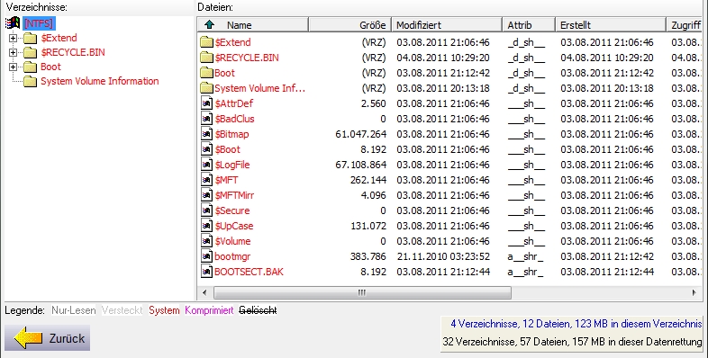Click the $Extend folder icon in file list
This screenshot has height=358, width=708.
coord(206,42)
